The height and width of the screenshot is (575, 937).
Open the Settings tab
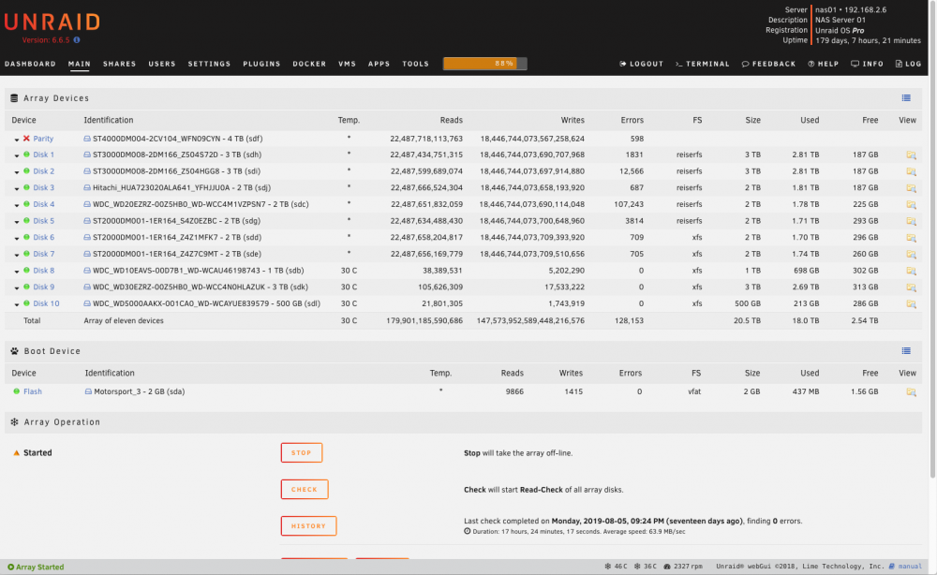click(x=209, y=64)
